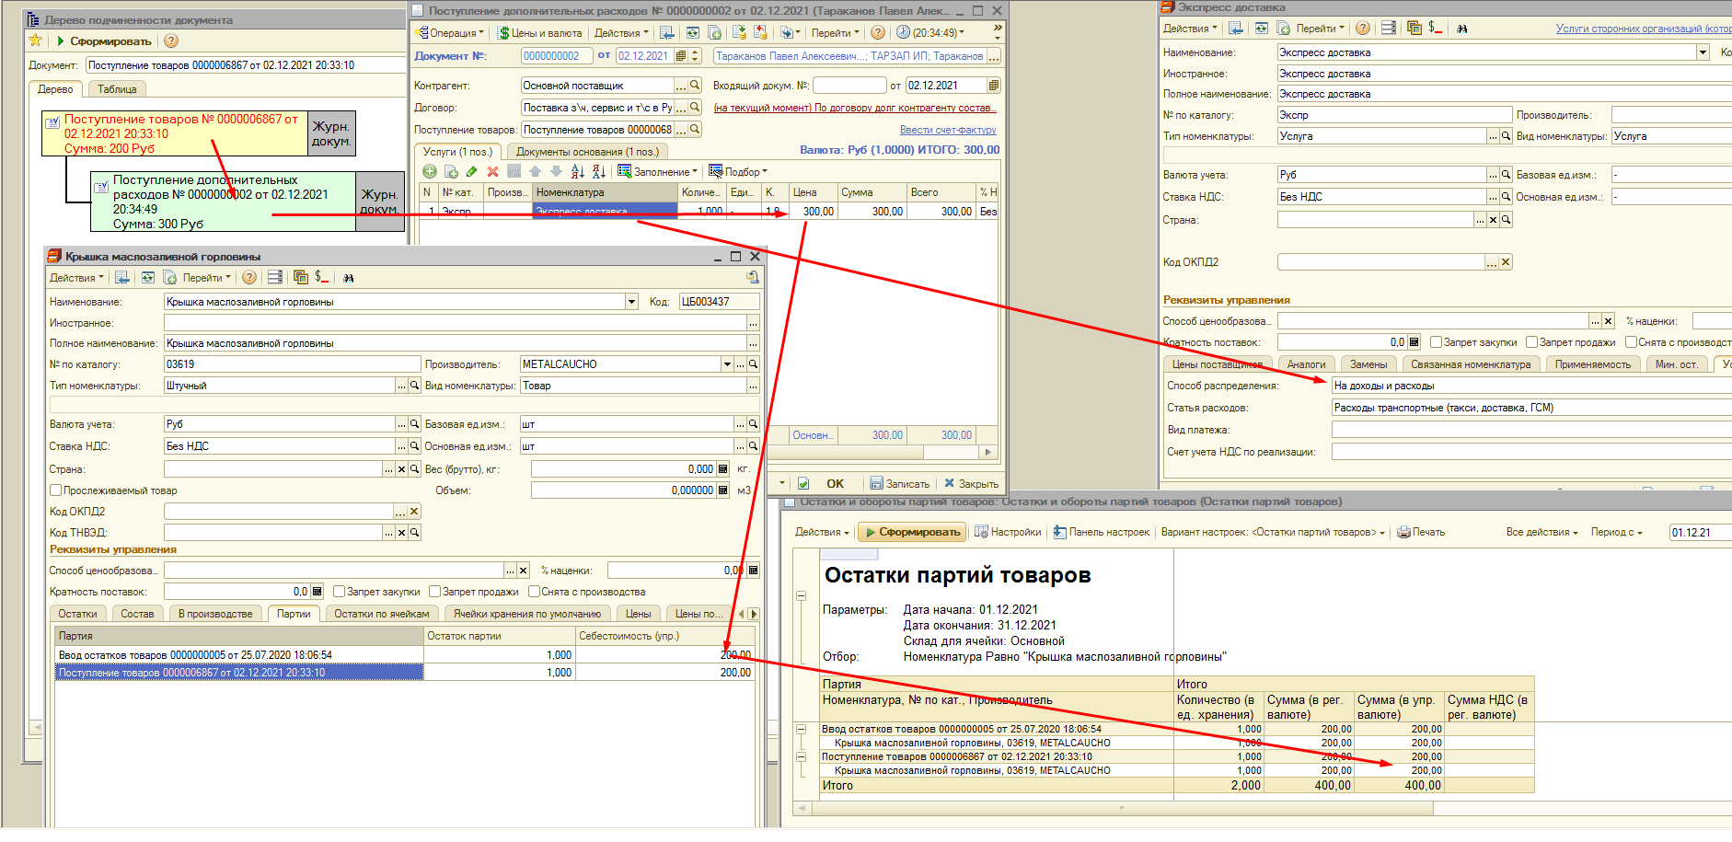Collapse Ввод остатков товаров 0000000005 report group
1732x842 pixels.
(801, 729)
